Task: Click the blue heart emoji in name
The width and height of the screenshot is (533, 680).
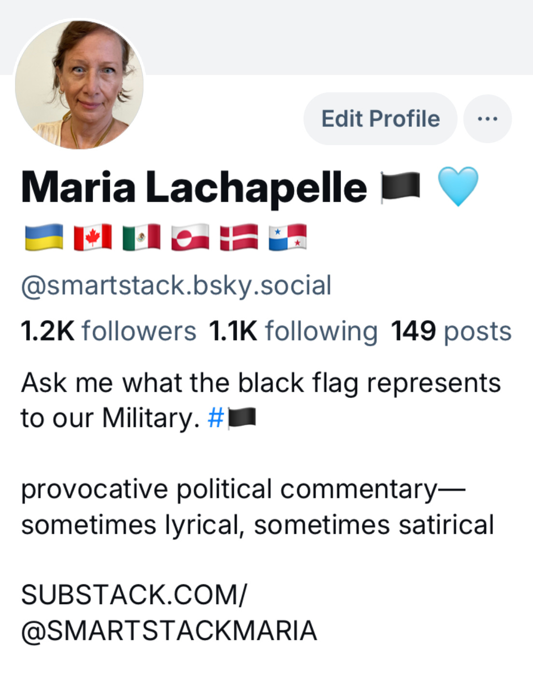Action: (x=458, y=186)
